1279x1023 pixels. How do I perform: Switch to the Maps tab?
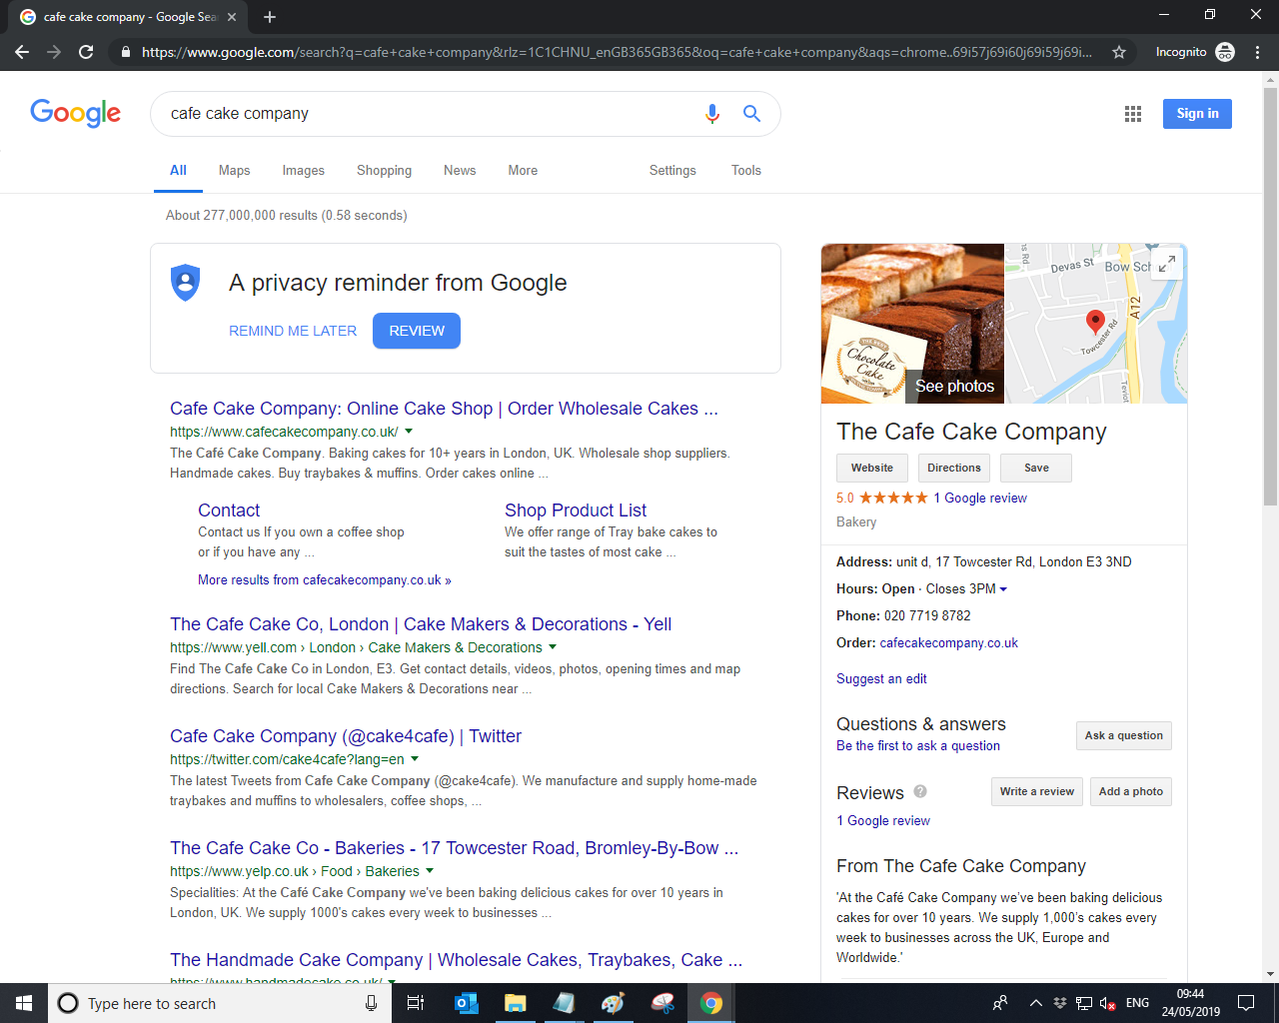pyautogui.click(x=235, y=171)
